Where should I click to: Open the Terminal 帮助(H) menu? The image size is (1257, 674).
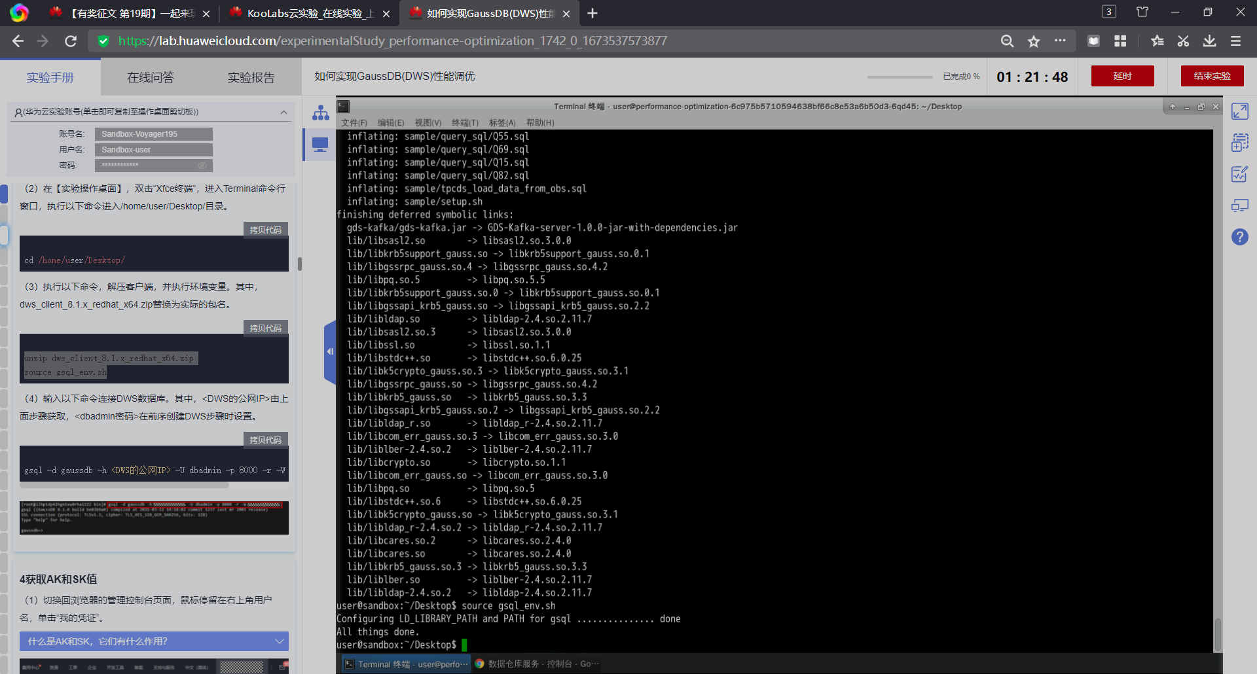tap(540, 123)
